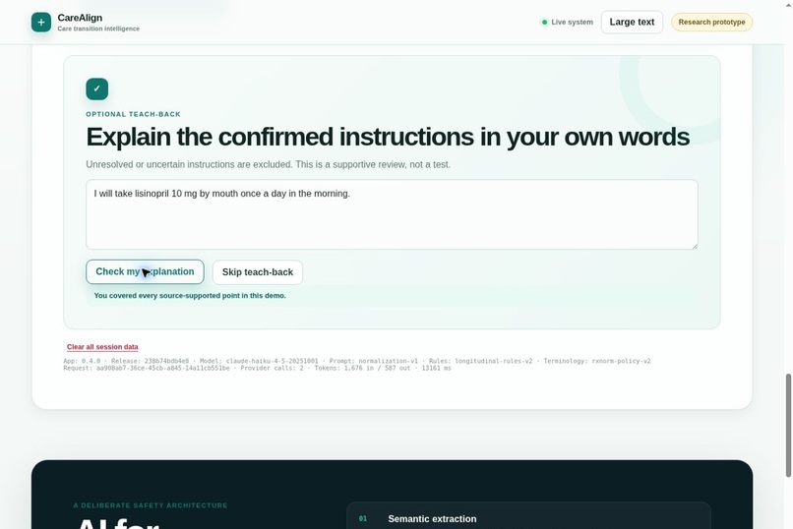Select the Live system label
The width and height of the screenshot is (793, 529).
[x=572, y=23]
